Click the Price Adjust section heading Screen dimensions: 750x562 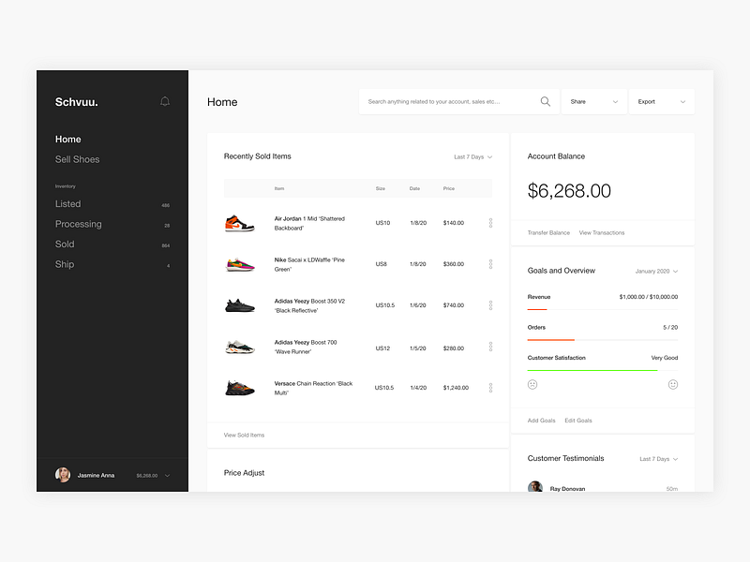244,473
